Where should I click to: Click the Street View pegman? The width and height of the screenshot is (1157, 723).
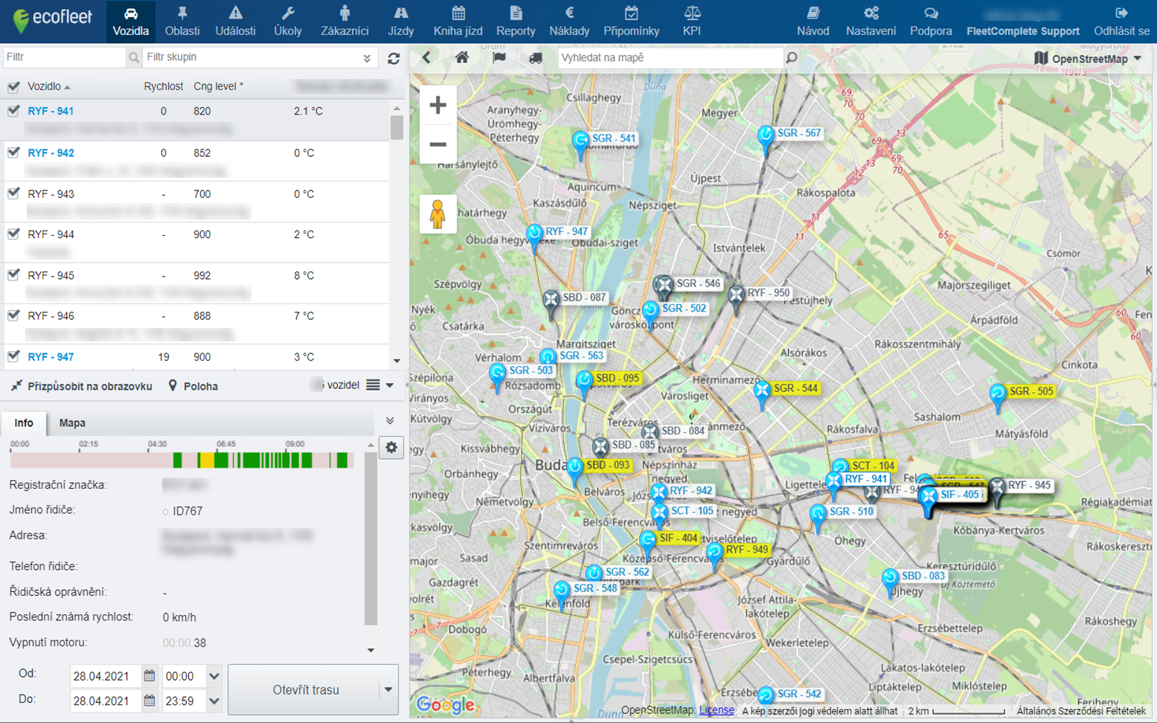(x=438, y=214)
